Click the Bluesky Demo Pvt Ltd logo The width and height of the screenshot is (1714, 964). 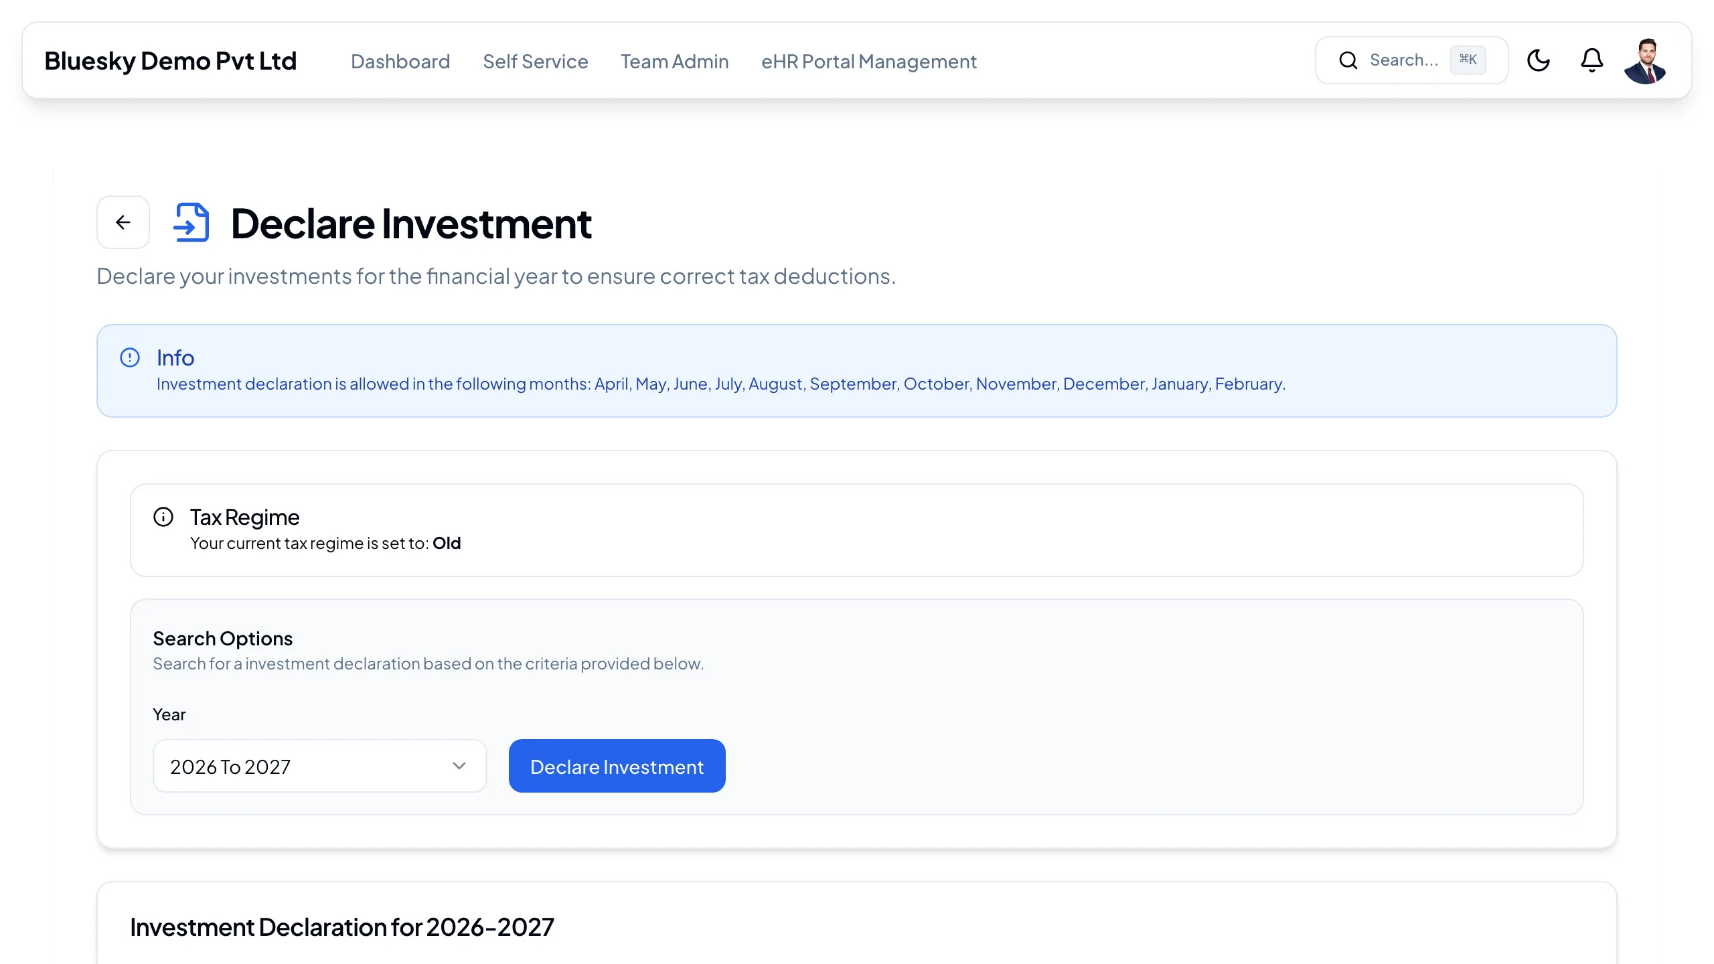tap(171, 60)
